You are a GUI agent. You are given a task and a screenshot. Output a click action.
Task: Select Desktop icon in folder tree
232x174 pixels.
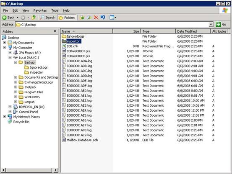coord(4,38)
